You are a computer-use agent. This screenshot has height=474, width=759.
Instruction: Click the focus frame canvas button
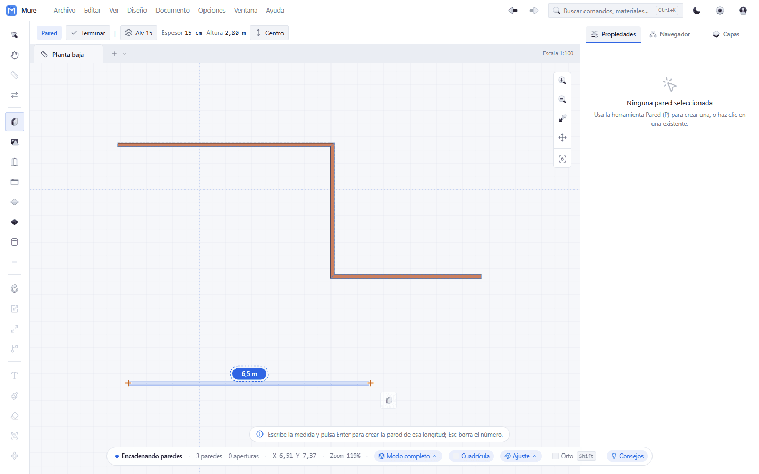tap(562, 159)
